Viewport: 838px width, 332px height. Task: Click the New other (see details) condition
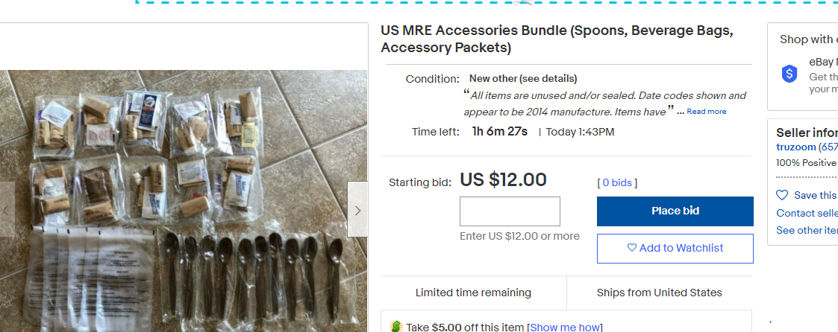(522, 79)
